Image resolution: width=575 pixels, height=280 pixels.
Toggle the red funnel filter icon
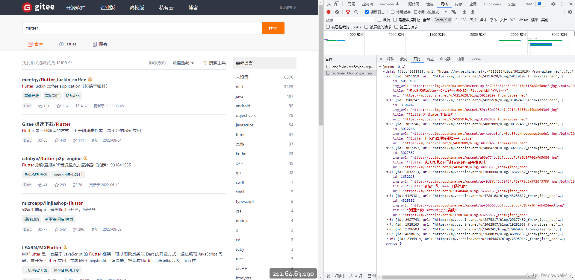[x=348, y=12]
